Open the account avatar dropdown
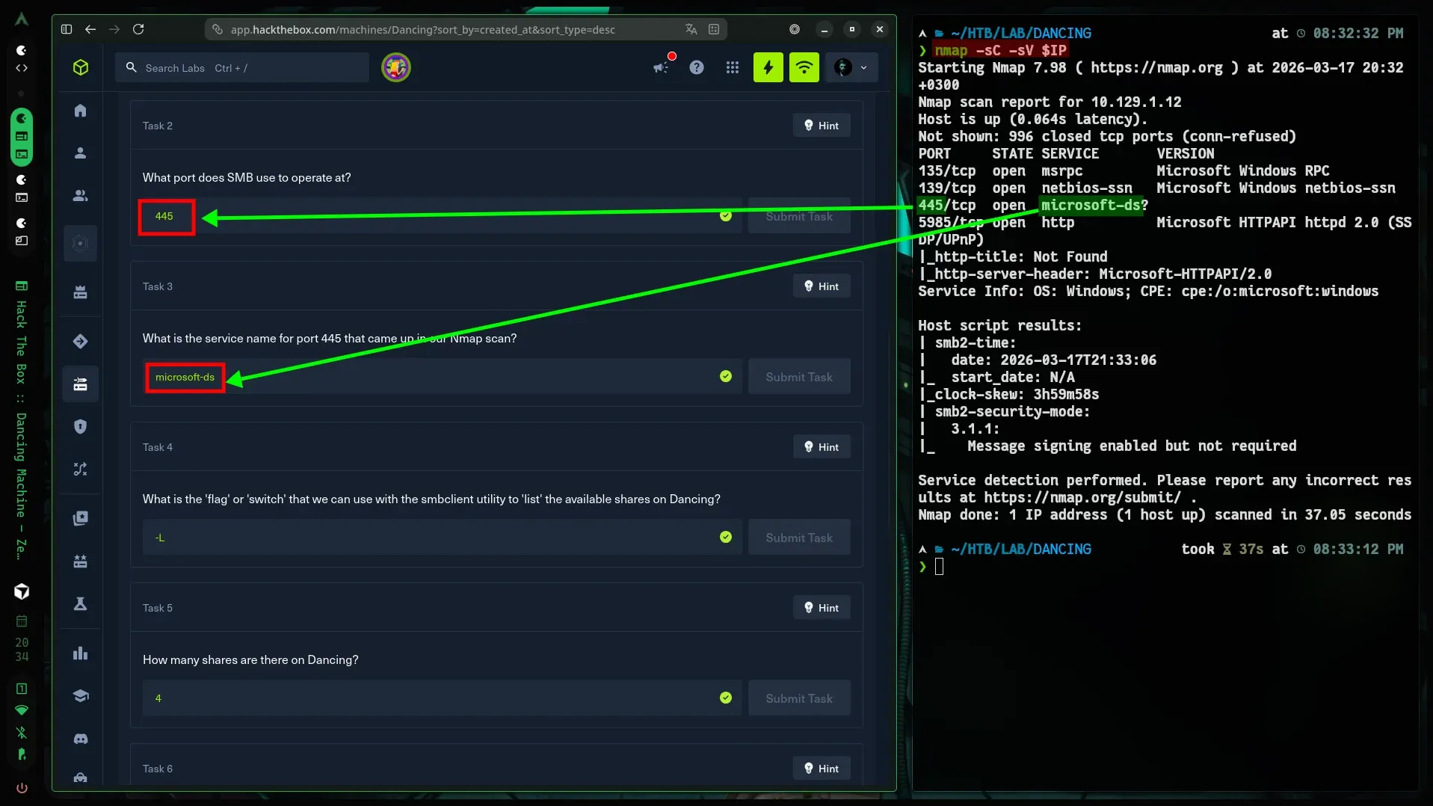Screen dimensions: 1433x806 coord(852,67)
